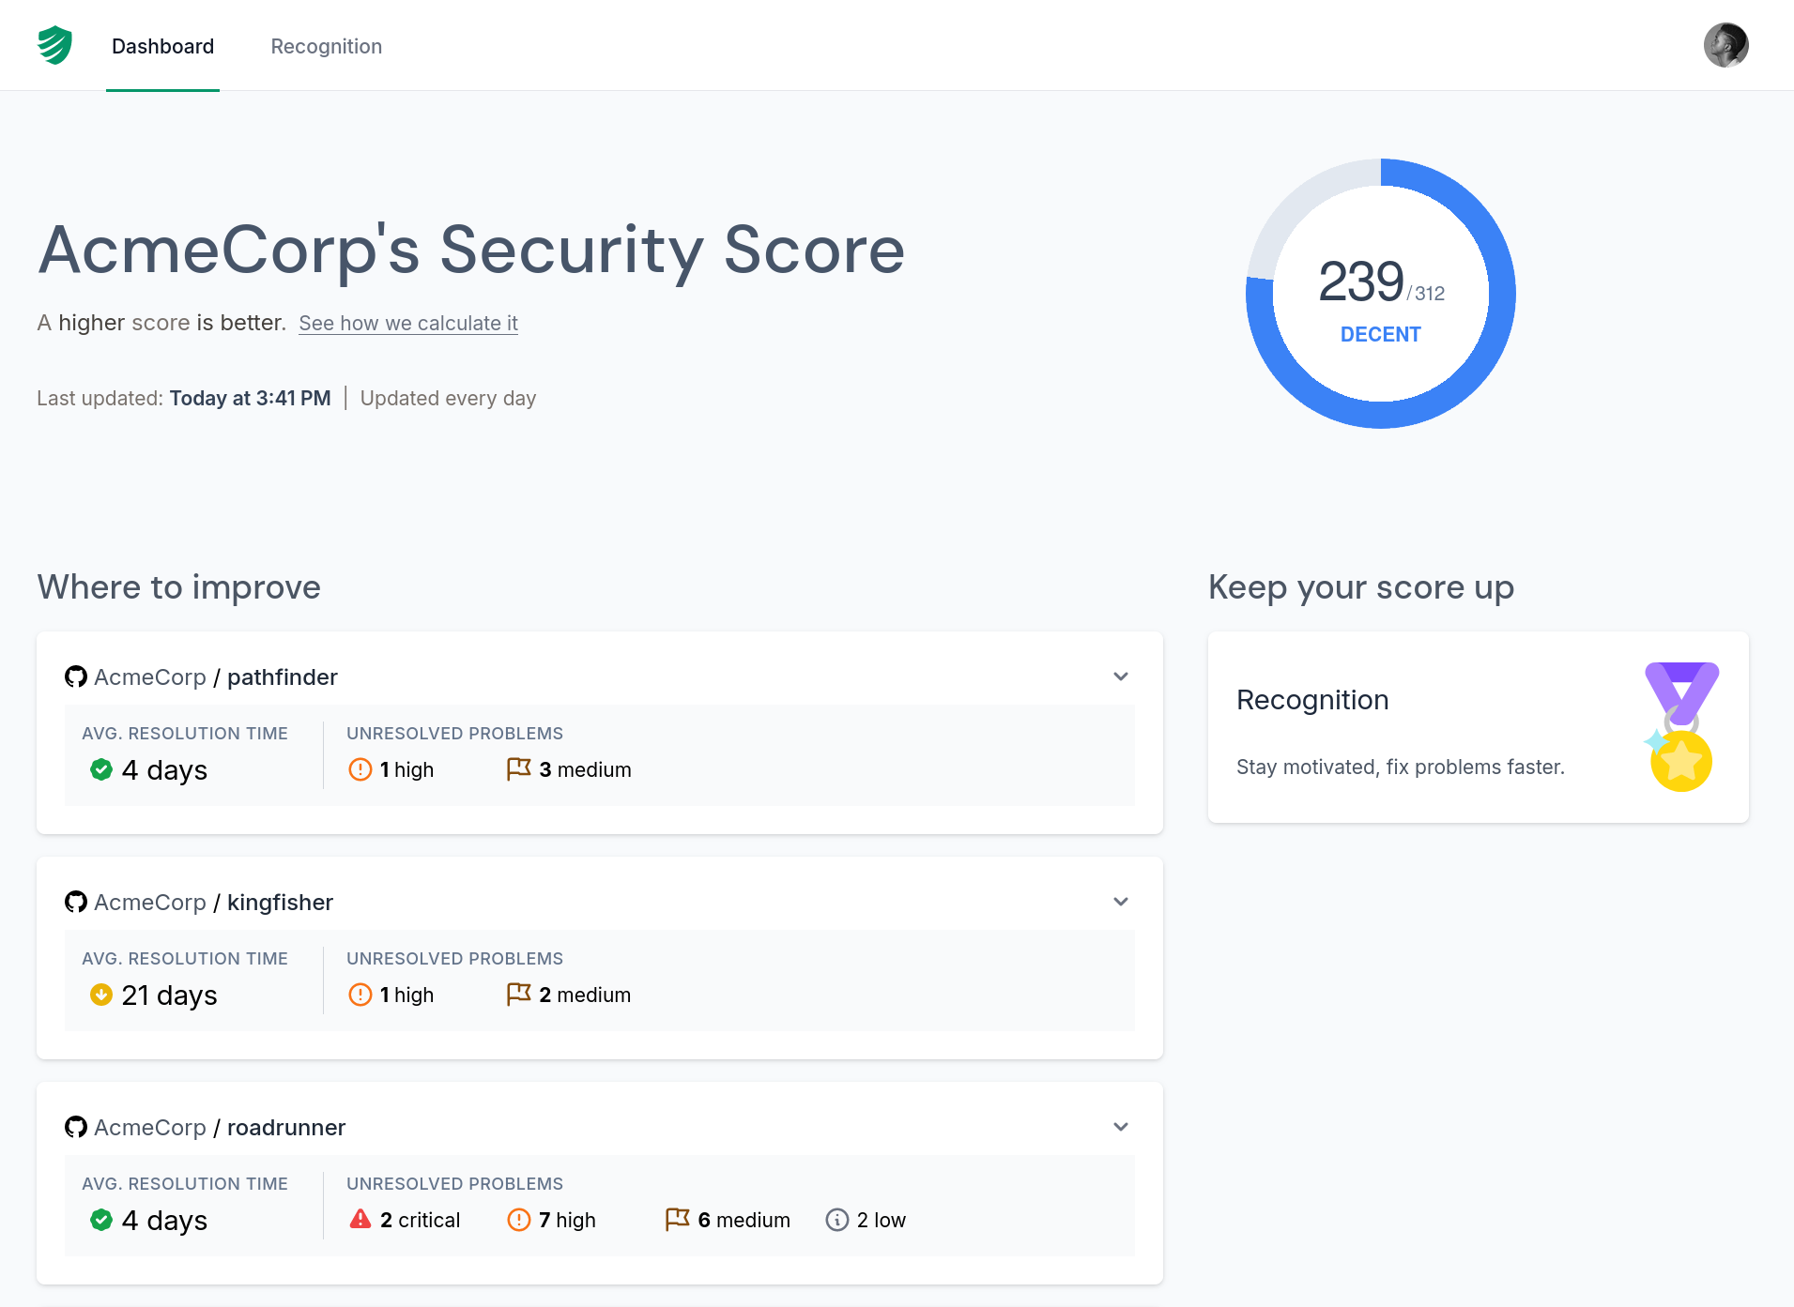This screenshot has height=1307, width=1794.
Task: Click the orange high severity icon for kingfisher
Action: [x=360, y=995]
